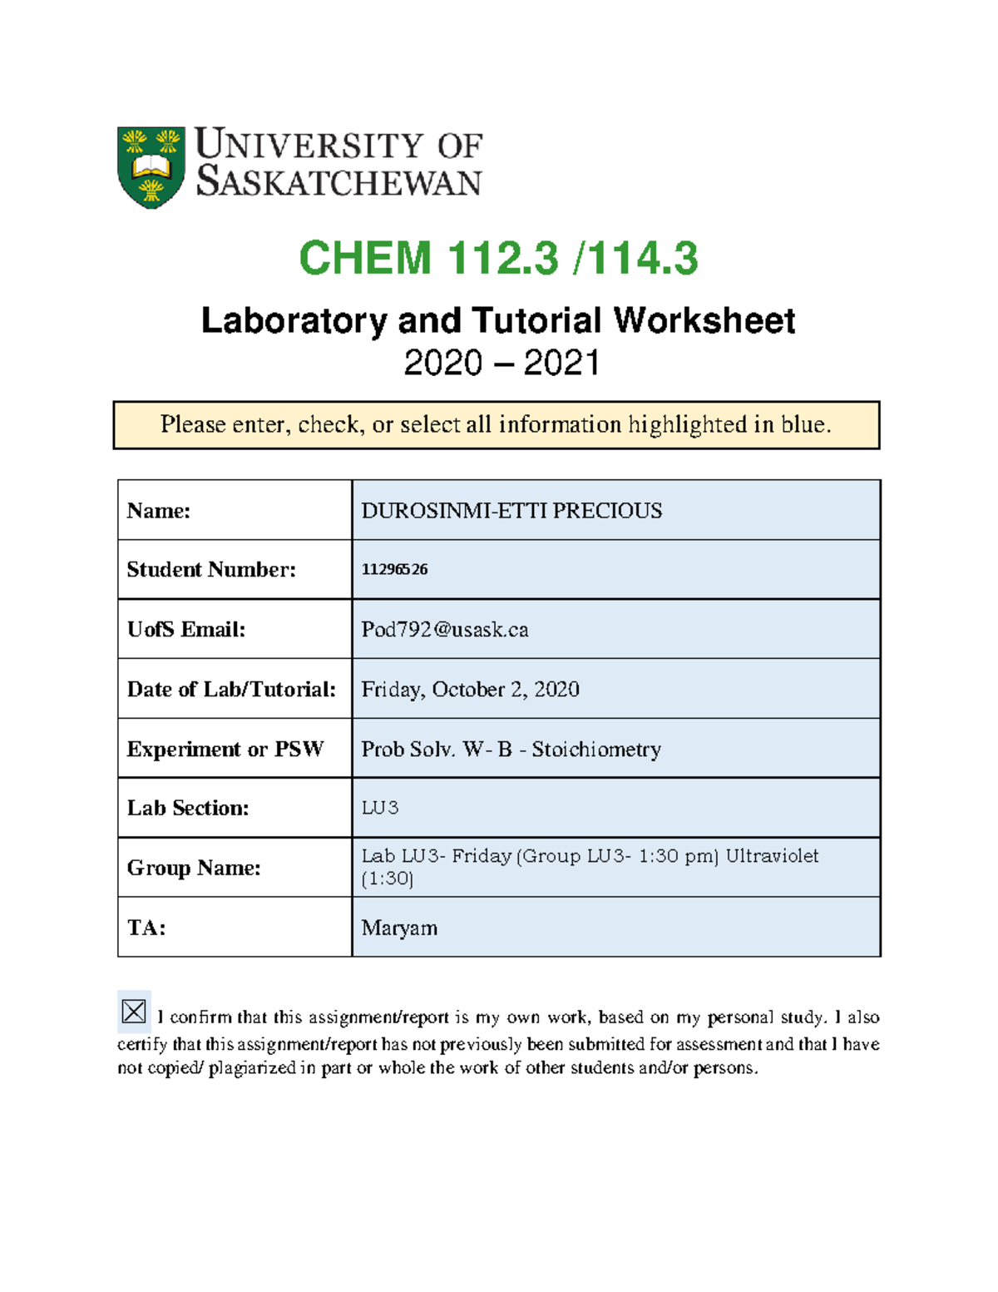Open Group Name selection Lab LU3- Friday
Viewport: 998px width, 1292px height.
616,868
